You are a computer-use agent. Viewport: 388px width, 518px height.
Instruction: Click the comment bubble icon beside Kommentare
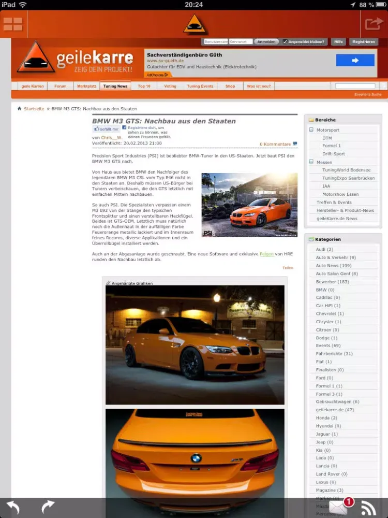coord(295,143)
